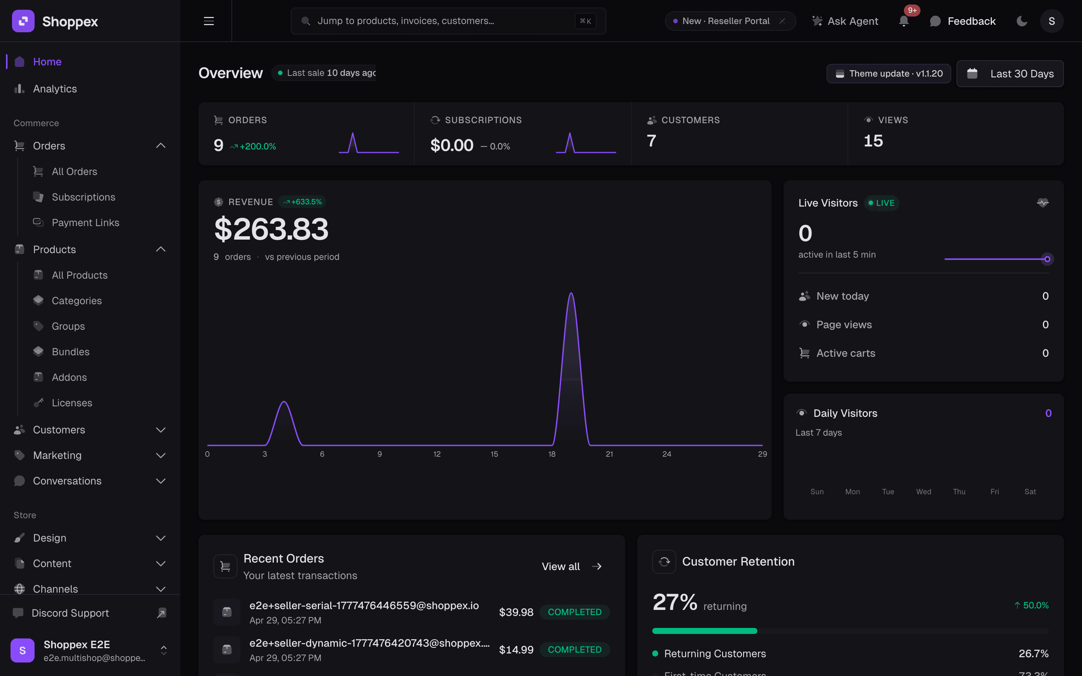1082x676 pixels.
Task: Open the Feedback dialog
Action: click(x=963, y=21)
